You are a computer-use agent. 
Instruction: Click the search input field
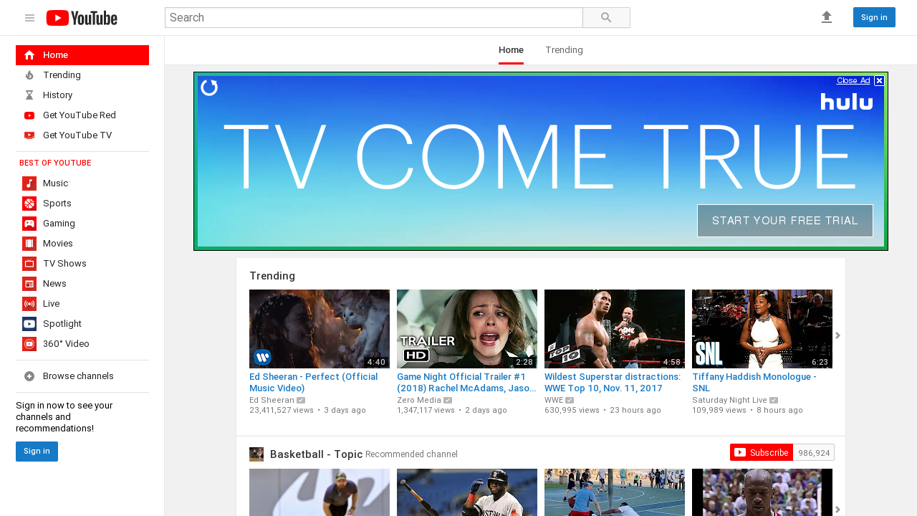(373, 18)
